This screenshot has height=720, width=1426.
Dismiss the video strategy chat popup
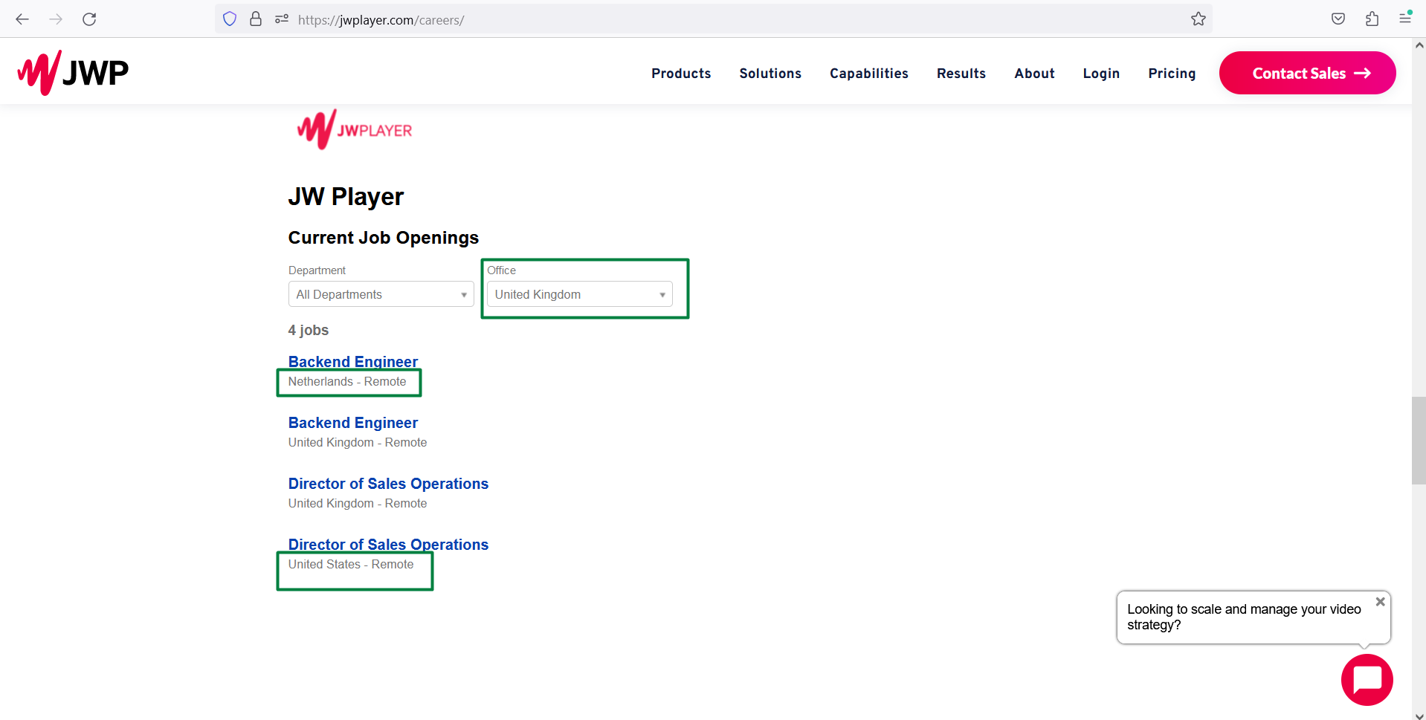click(1380, 602)
